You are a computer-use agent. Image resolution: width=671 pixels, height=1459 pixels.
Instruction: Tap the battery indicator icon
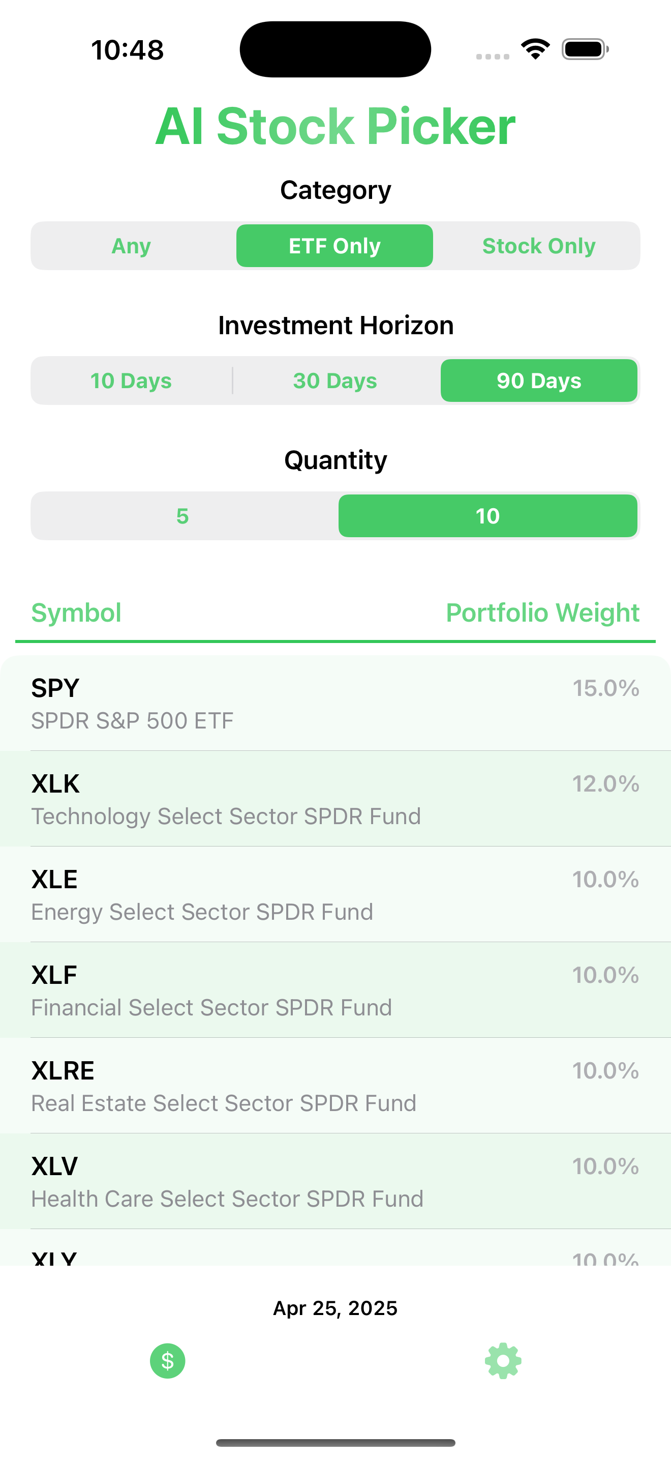[585, 49]
